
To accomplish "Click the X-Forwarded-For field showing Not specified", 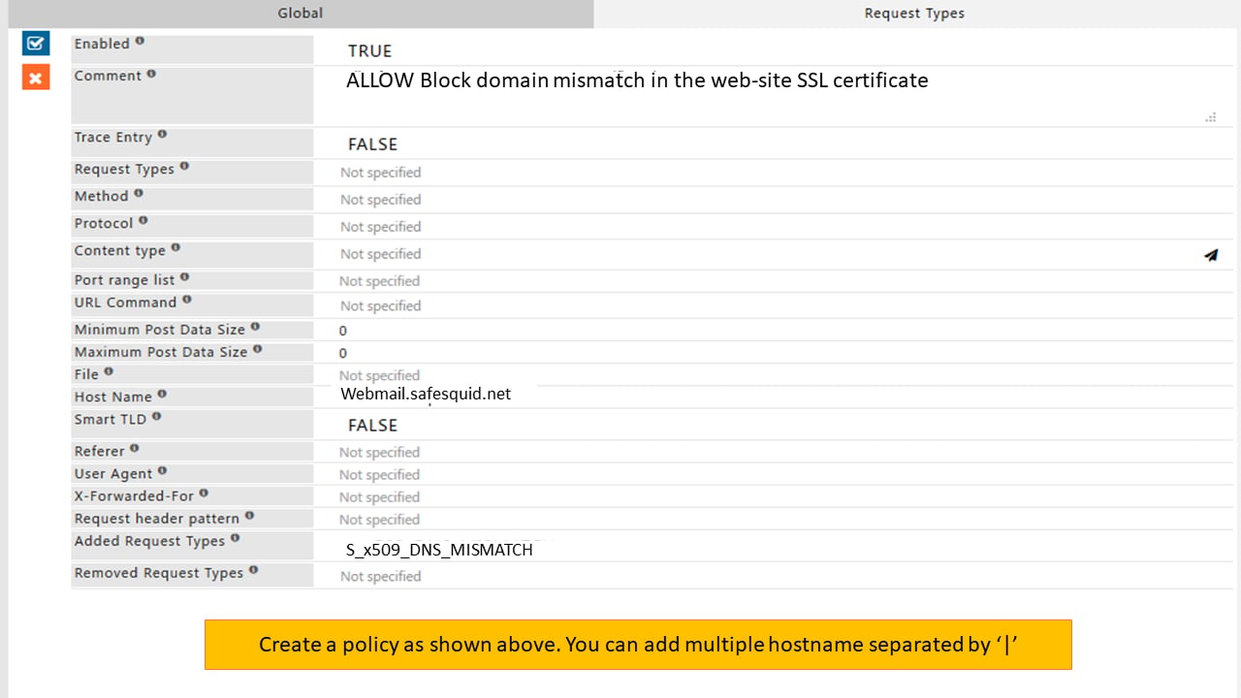I will [771, 497].
